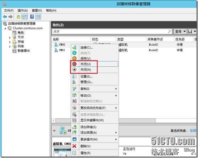198x158 pixels.
Task: Click the back arrow toolbar icon
Action: pyautogui.click(x=5, y=17)
